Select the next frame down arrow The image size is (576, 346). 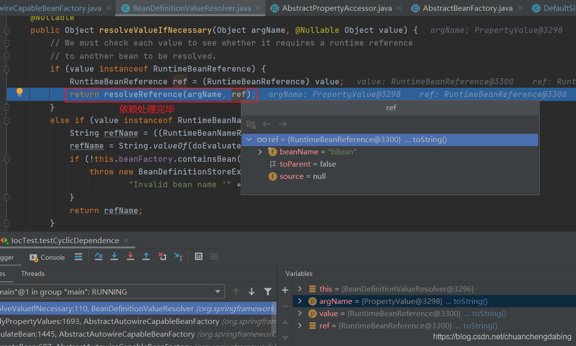click(x=252, y=292)
